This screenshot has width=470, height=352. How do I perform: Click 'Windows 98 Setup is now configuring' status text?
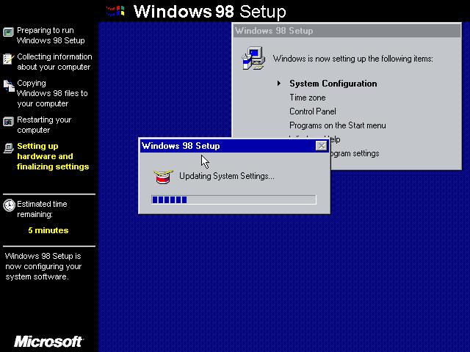click(43, 266)
